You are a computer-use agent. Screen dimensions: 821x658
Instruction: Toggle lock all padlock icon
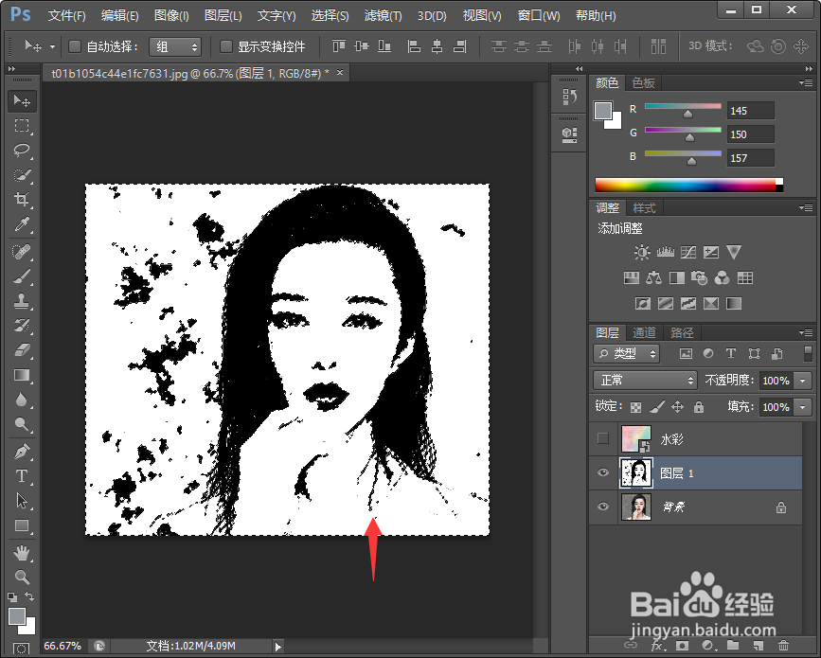tap(699, 407)
